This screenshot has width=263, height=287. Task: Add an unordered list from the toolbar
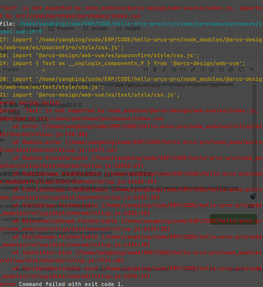pos(202,69)
